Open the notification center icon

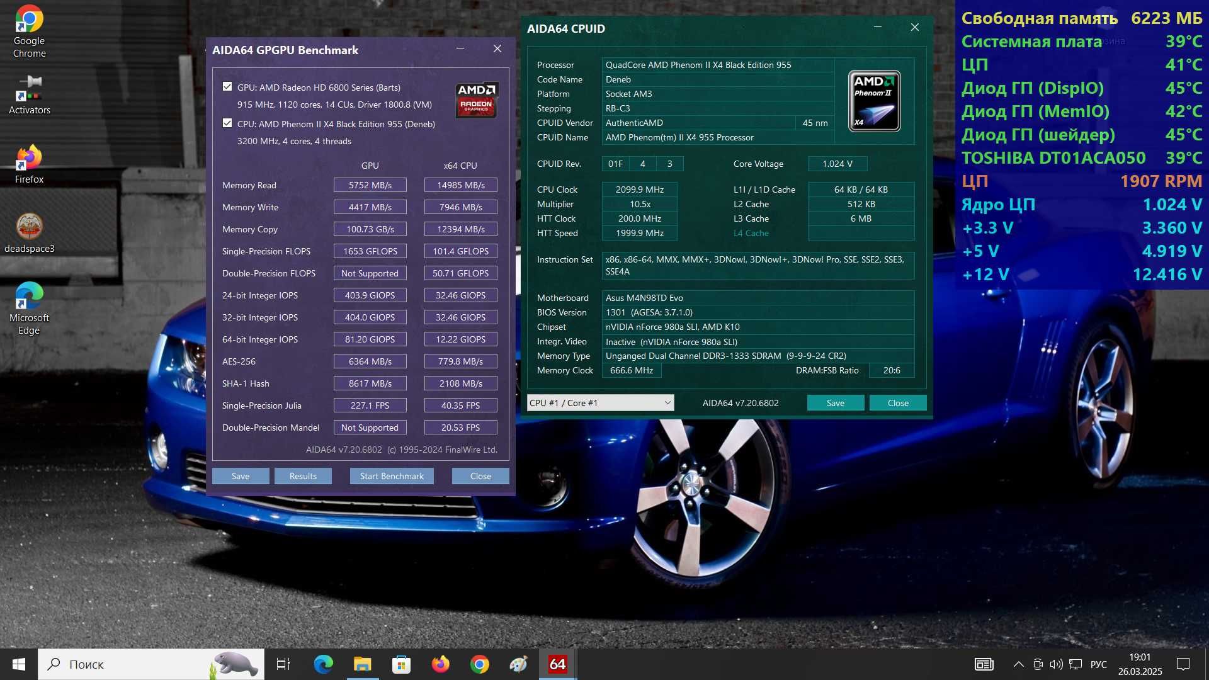point(1183,664)
